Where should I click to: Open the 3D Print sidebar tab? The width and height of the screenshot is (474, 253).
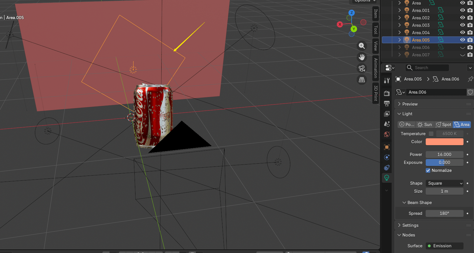pos(375,93)
